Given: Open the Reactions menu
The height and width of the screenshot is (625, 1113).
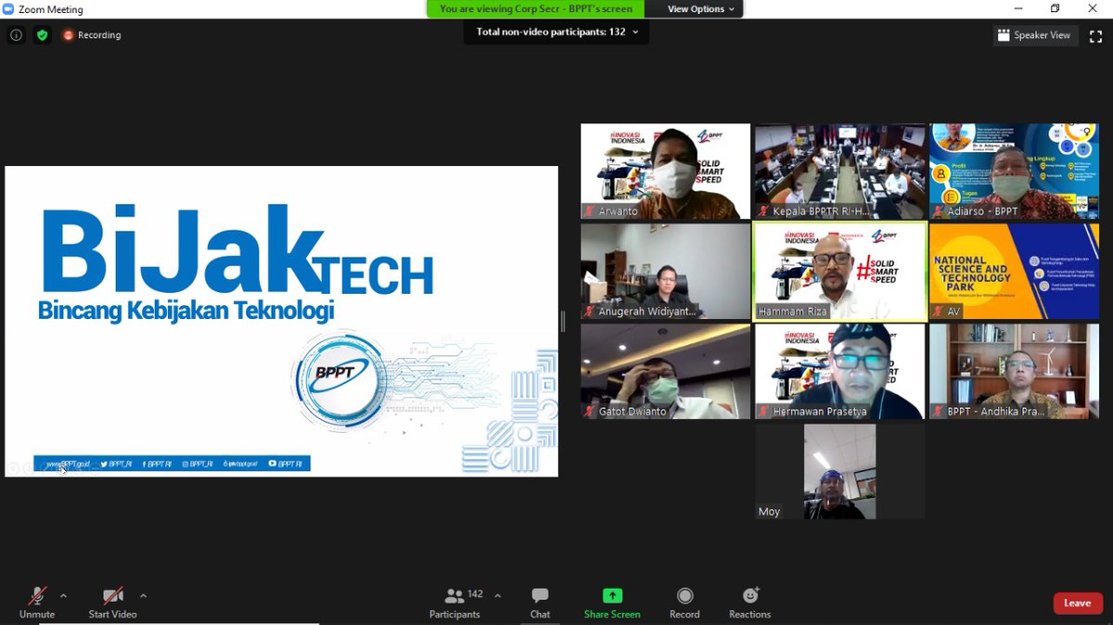Looking at the screenshot, I should [749, 603].
